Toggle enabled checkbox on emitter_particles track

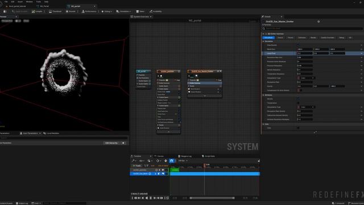(167, 170)
